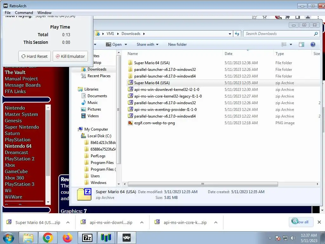
Task: Select the ezgif.com-webp-to-png image icon
Action: (x=130, y=123)
